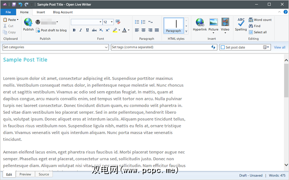Switch to the Insert ribbon tab
289x180 pixels.
tap(41, 12)
